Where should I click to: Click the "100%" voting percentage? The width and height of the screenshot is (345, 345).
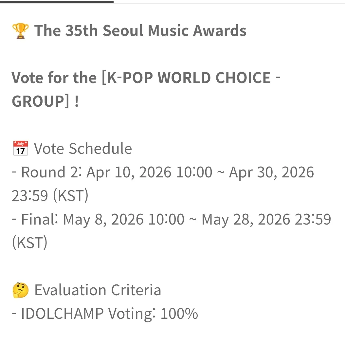click(179, 314)
